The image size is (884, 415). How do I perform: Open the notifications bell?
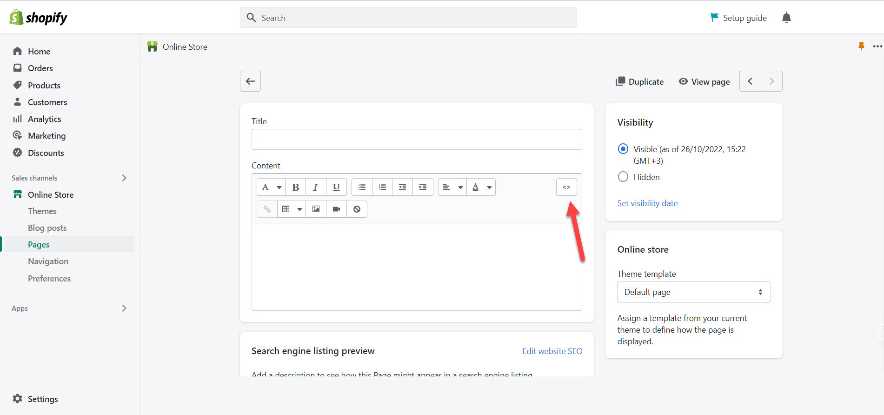pyautogui.click(x=786, y=18)
